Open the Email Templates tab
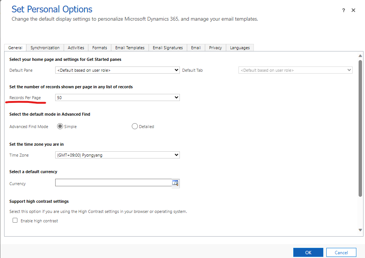Viewport: 365px width, 258px height. pos(130,48)
